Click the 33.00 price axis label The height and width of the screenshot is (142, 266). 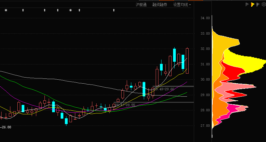point(205,33)
